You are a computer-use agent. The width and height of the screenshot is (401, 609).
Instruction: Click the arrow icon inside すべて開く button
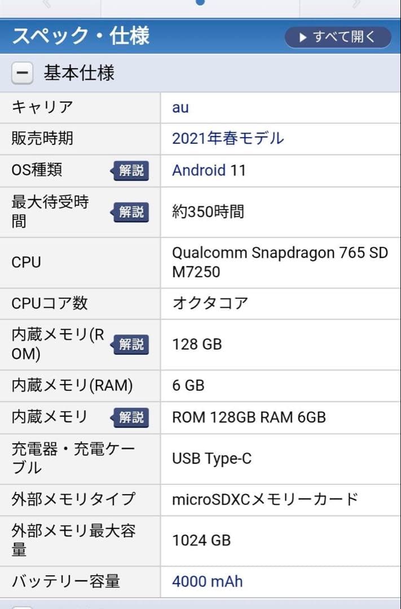302,37
